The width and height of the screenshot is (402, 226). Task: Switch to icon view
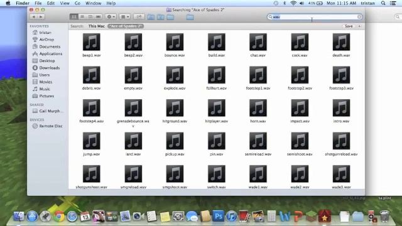[x=74, y=17]
